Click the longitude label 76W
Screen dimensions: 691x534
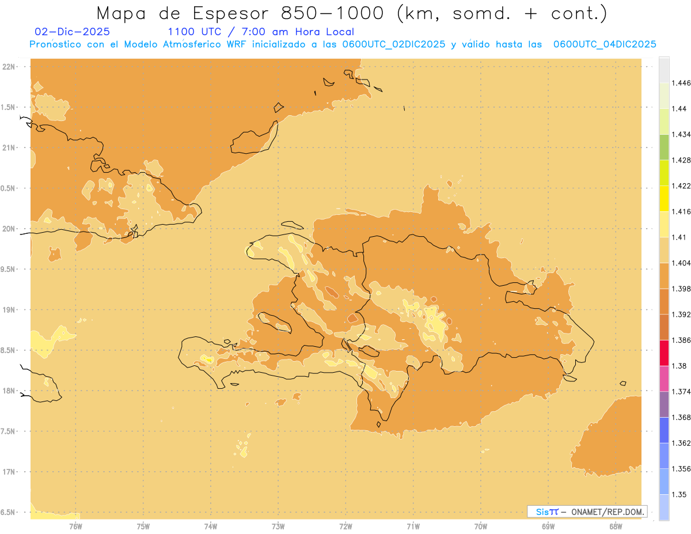[75, 527]
